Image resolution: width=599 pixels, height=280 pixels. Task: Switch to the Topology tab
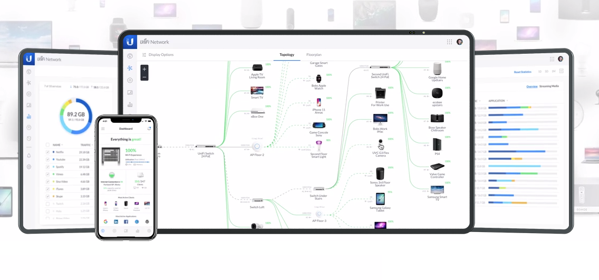tap(287, 55)
